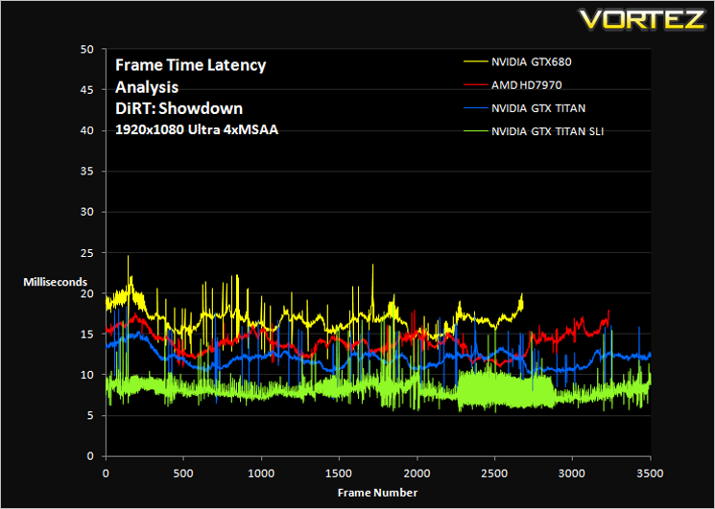Click the Frame Number x-axis label
The width and height of the screenshot is (715, 509).
tap(377, 493)
